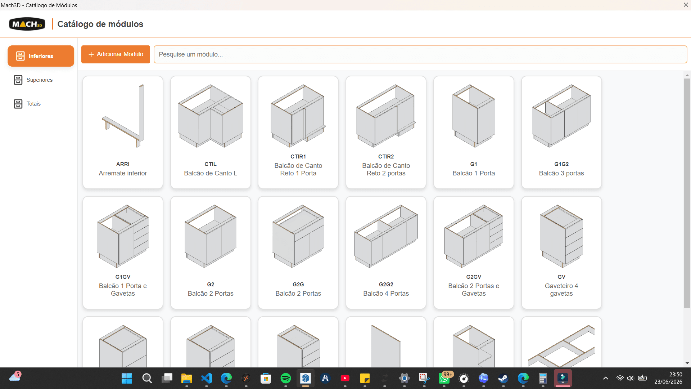The image size is (691, 389).
Task: Open the Inferiores category
Action: (x=41, y=56)
